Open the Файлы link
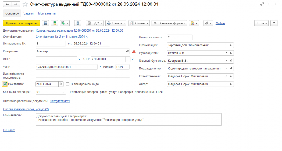 [x=220, y=23]
